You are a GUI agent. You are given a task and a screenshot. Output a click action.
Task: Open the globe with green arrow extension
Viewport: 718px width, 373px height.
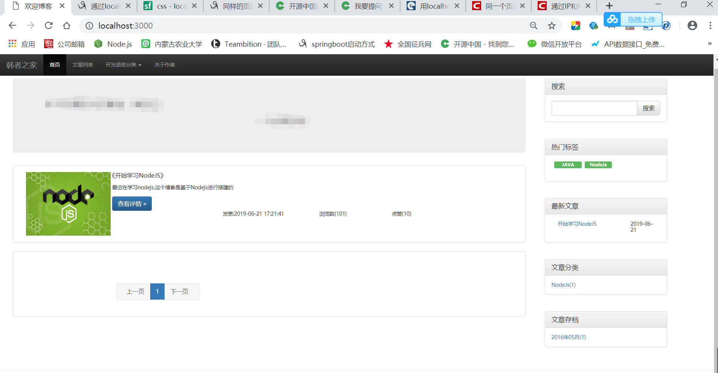coord(594,26)
